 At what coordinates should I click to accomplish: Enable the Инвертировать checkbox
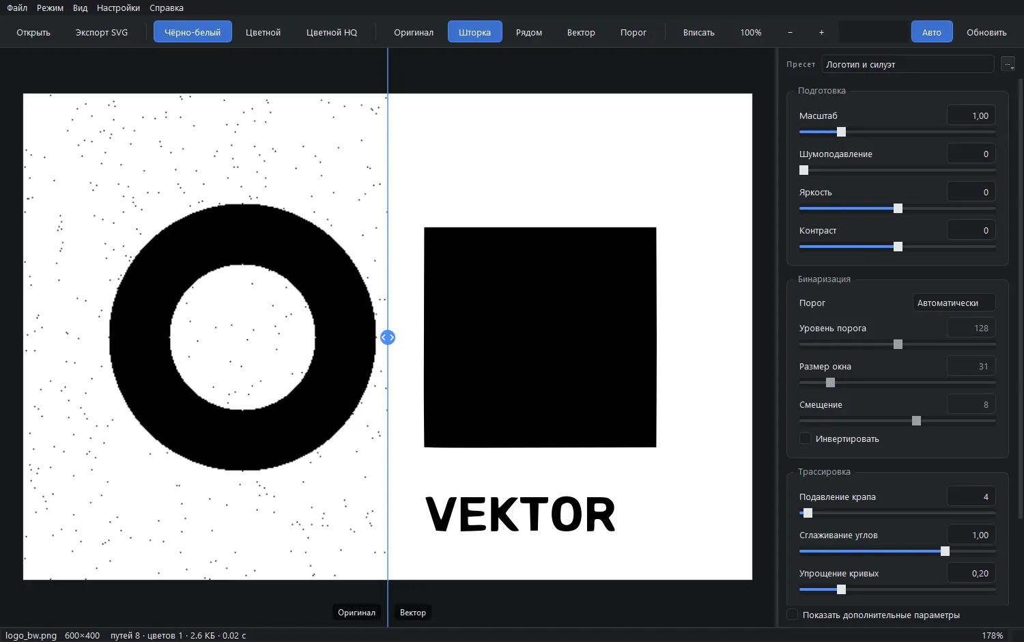(806, 438)
